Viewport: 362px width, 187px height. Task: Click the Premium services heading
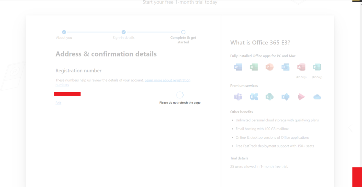244,86
